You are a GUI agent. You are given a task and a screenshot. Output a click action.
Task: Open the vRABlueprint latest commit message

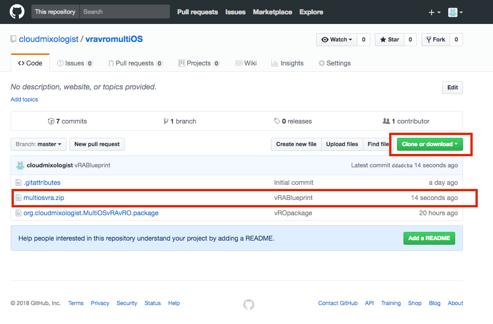[92, 165]
